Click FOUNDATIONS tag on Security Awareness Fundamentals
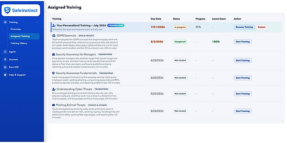The image size is (287, 143). tap(106, 73)
